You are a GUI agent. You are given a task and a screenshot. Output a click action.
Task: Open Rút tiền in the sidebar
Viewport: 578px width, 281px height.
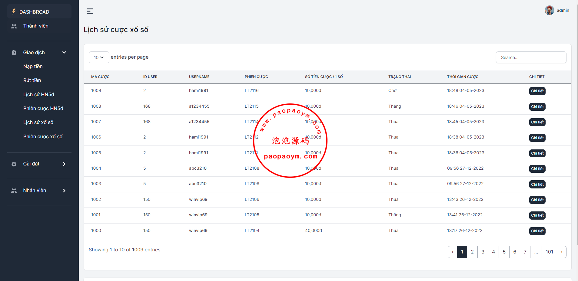pos(32,80)
